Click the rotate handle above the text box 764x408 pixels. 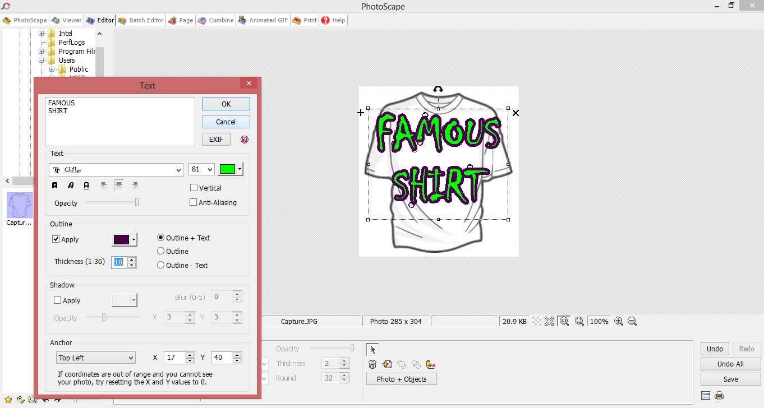tap(438, 89)
